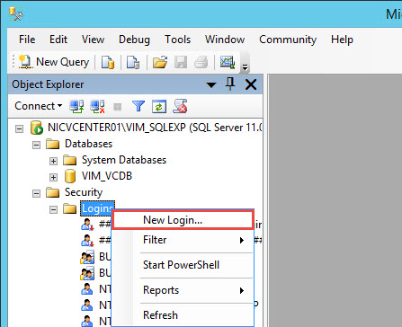Click the Database Engine Query icon
This screenshot has height=327, width=402.
[108, 62]
